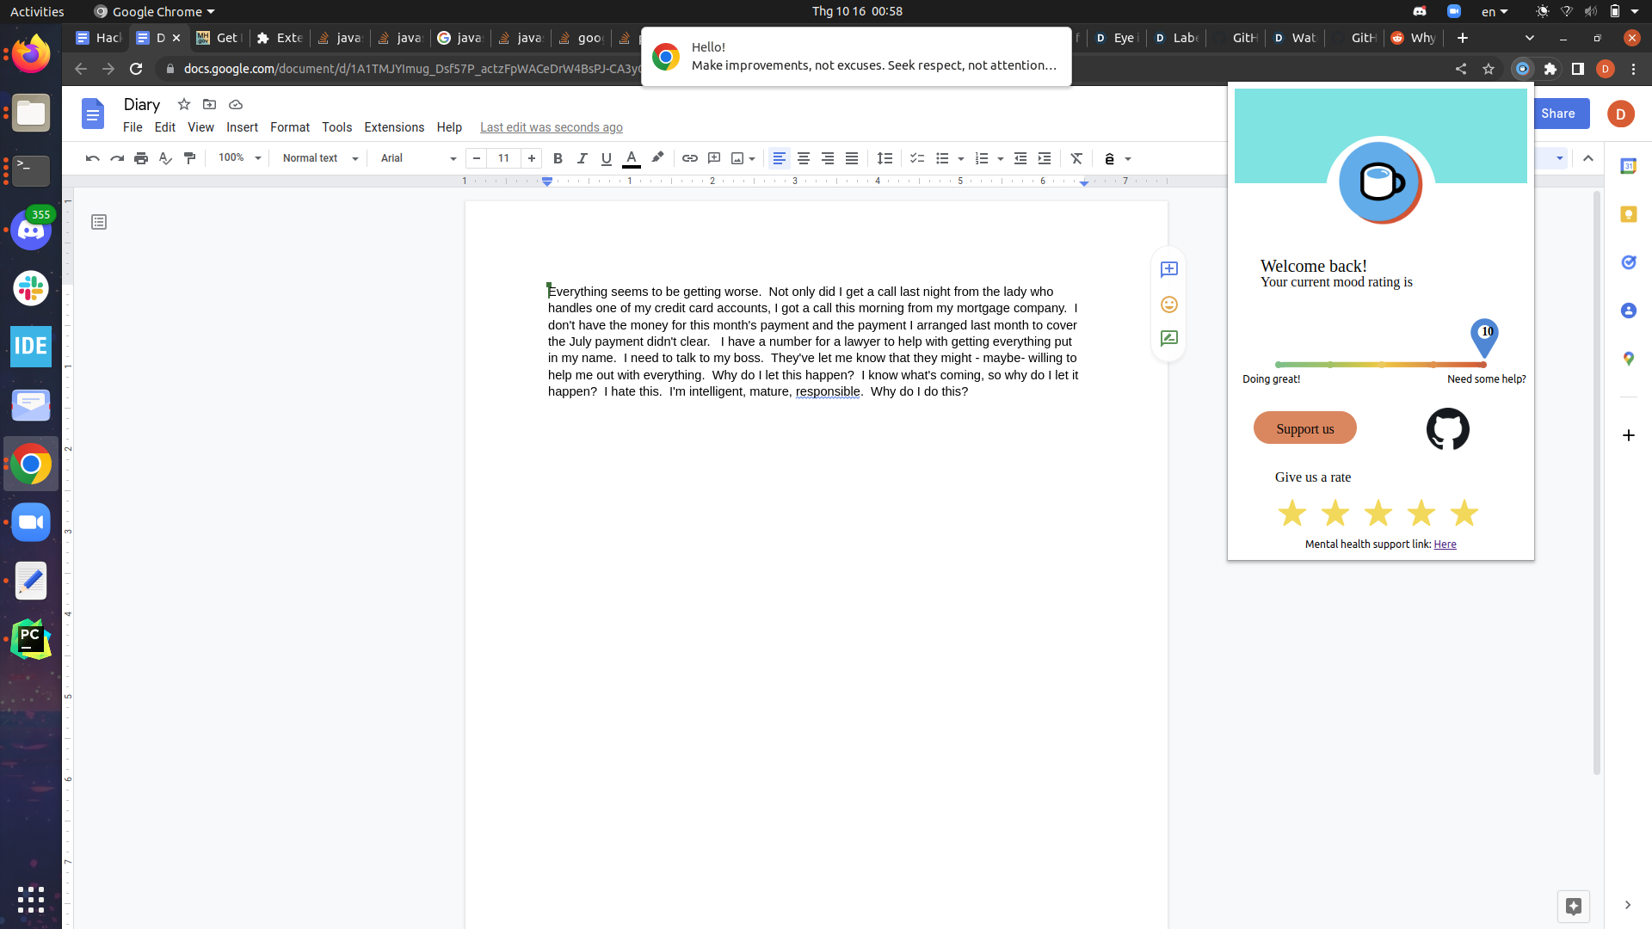Open the Arial font dropdown
Viewport: 1652px width, 929px height.
417,158
